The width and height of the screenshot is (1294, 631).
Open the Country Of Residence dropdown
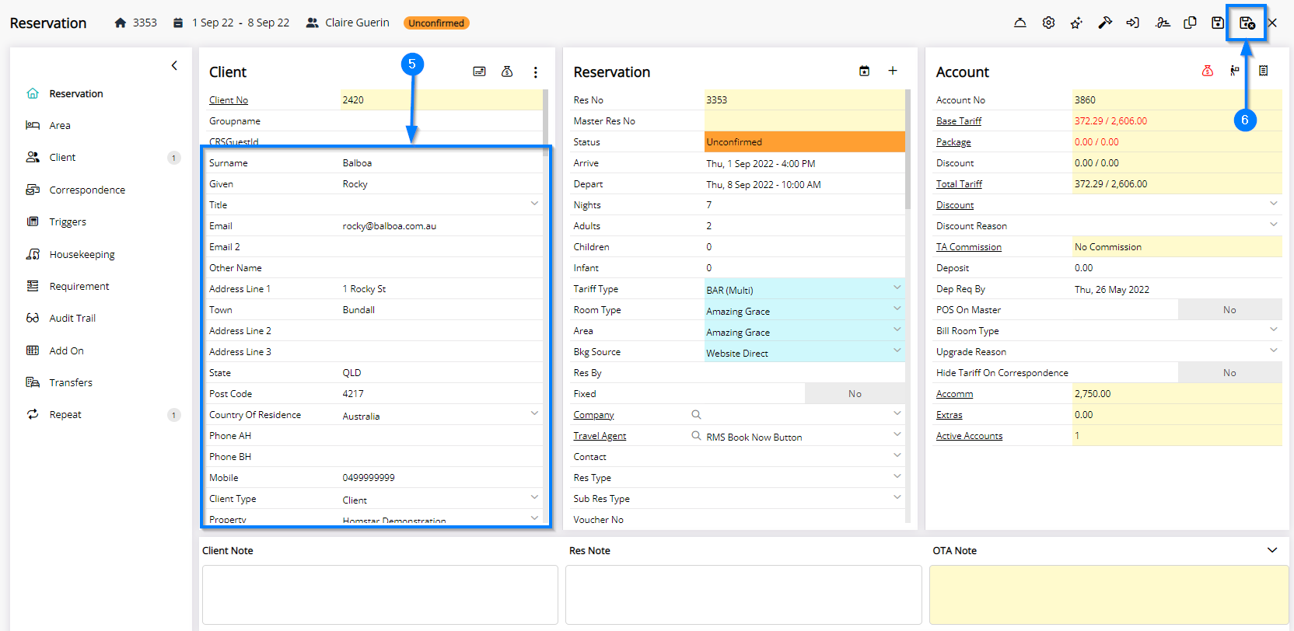[x=534, y=414]
